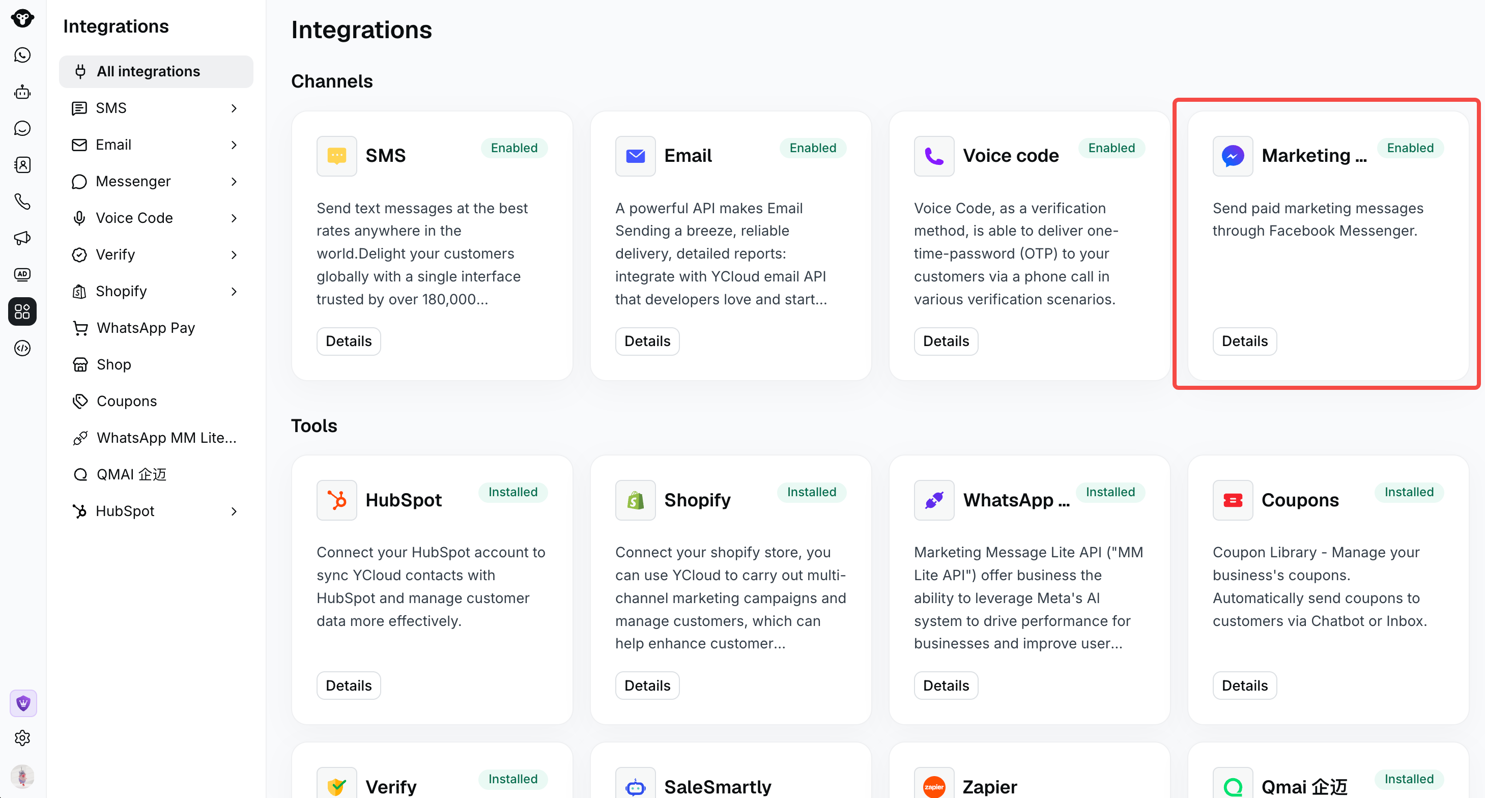Screen dimensions: 1485x798
Task: Click the Installed badge on Coupons card
Action: 1408,492
